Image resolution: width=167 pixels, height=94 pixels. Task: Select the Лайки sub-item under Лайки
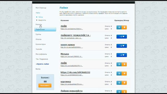(x=41, y=17)
